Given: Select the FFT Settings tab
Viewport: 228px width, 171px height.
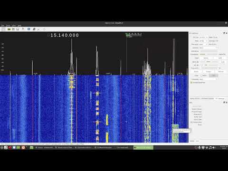Looking at the screenshot, I should pyautogui.click(x=220, y=98).
